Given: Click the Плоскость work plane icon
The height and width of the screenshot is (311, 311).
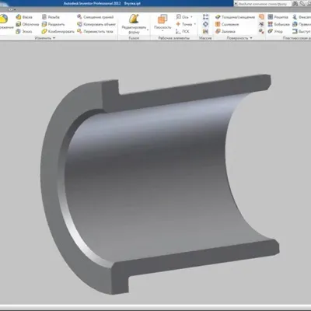Looking at the screenshot, I should click(162, 19).
